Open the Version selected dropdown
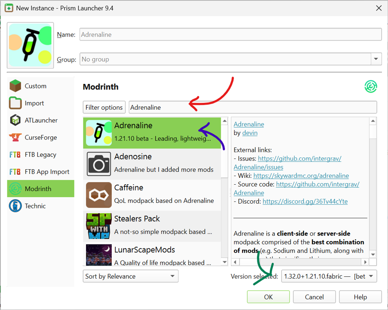Image resolution: width=388 pixels, height=310 pixels. (329, 276)
